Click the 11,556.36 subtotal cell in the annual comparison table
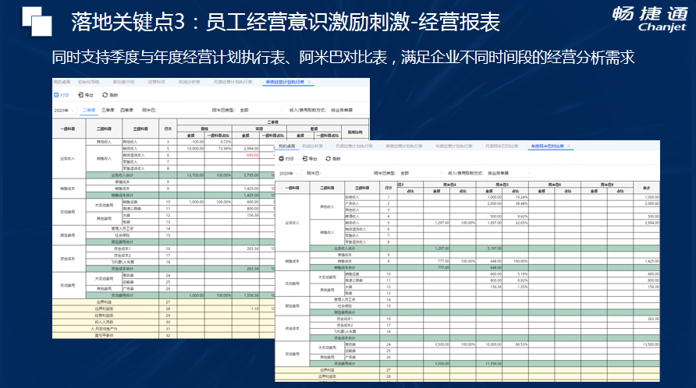Image resolution: width=696 pixels, height=388 pixels. 489,364
